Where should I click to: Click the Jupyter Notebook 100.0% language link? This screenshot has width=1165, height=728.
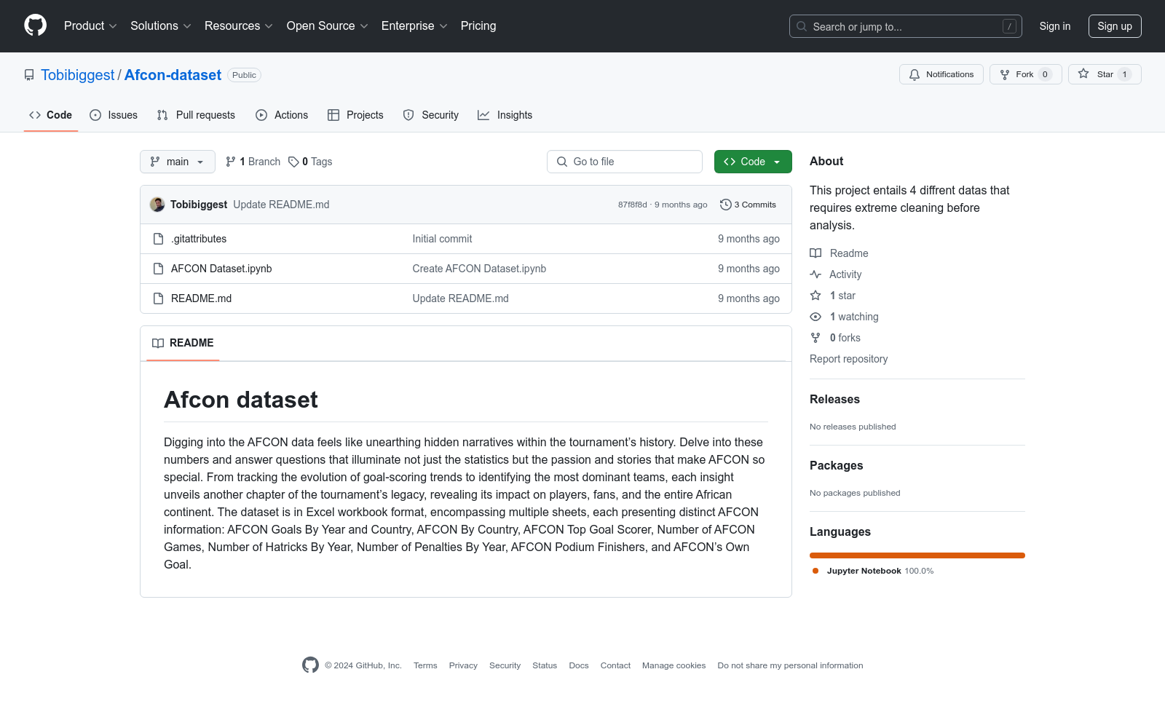tap(873, 571)
